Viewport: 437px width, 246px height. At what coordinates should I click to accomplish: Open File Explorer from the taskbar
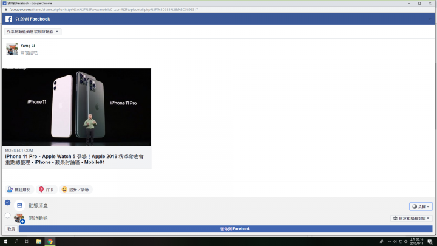pyautogui.click(x=39, y=242)
